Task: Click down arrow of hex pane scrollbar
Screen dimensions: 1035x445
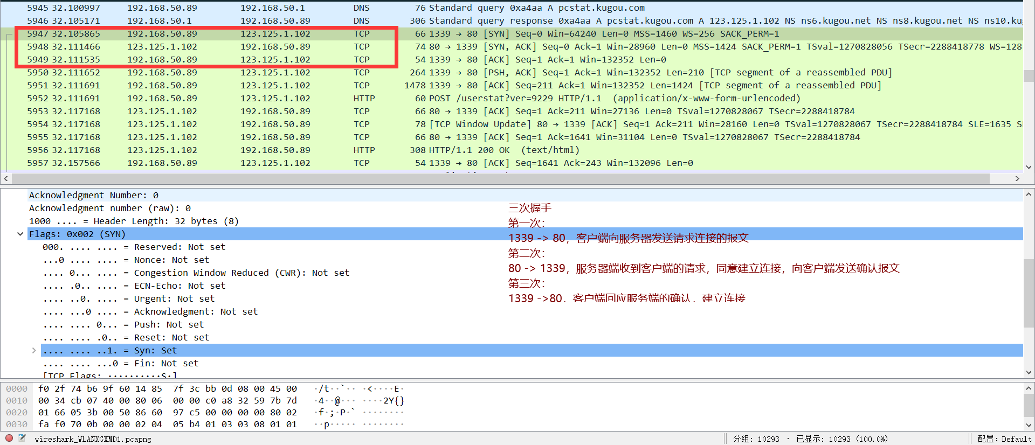Action: [1029, 425]
